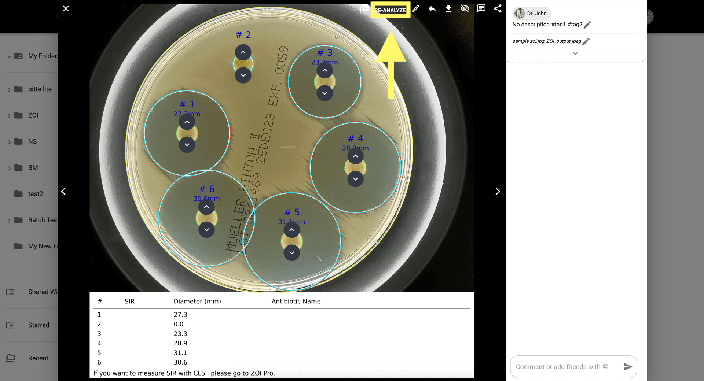Click the share icon

(x=498, y=9)
